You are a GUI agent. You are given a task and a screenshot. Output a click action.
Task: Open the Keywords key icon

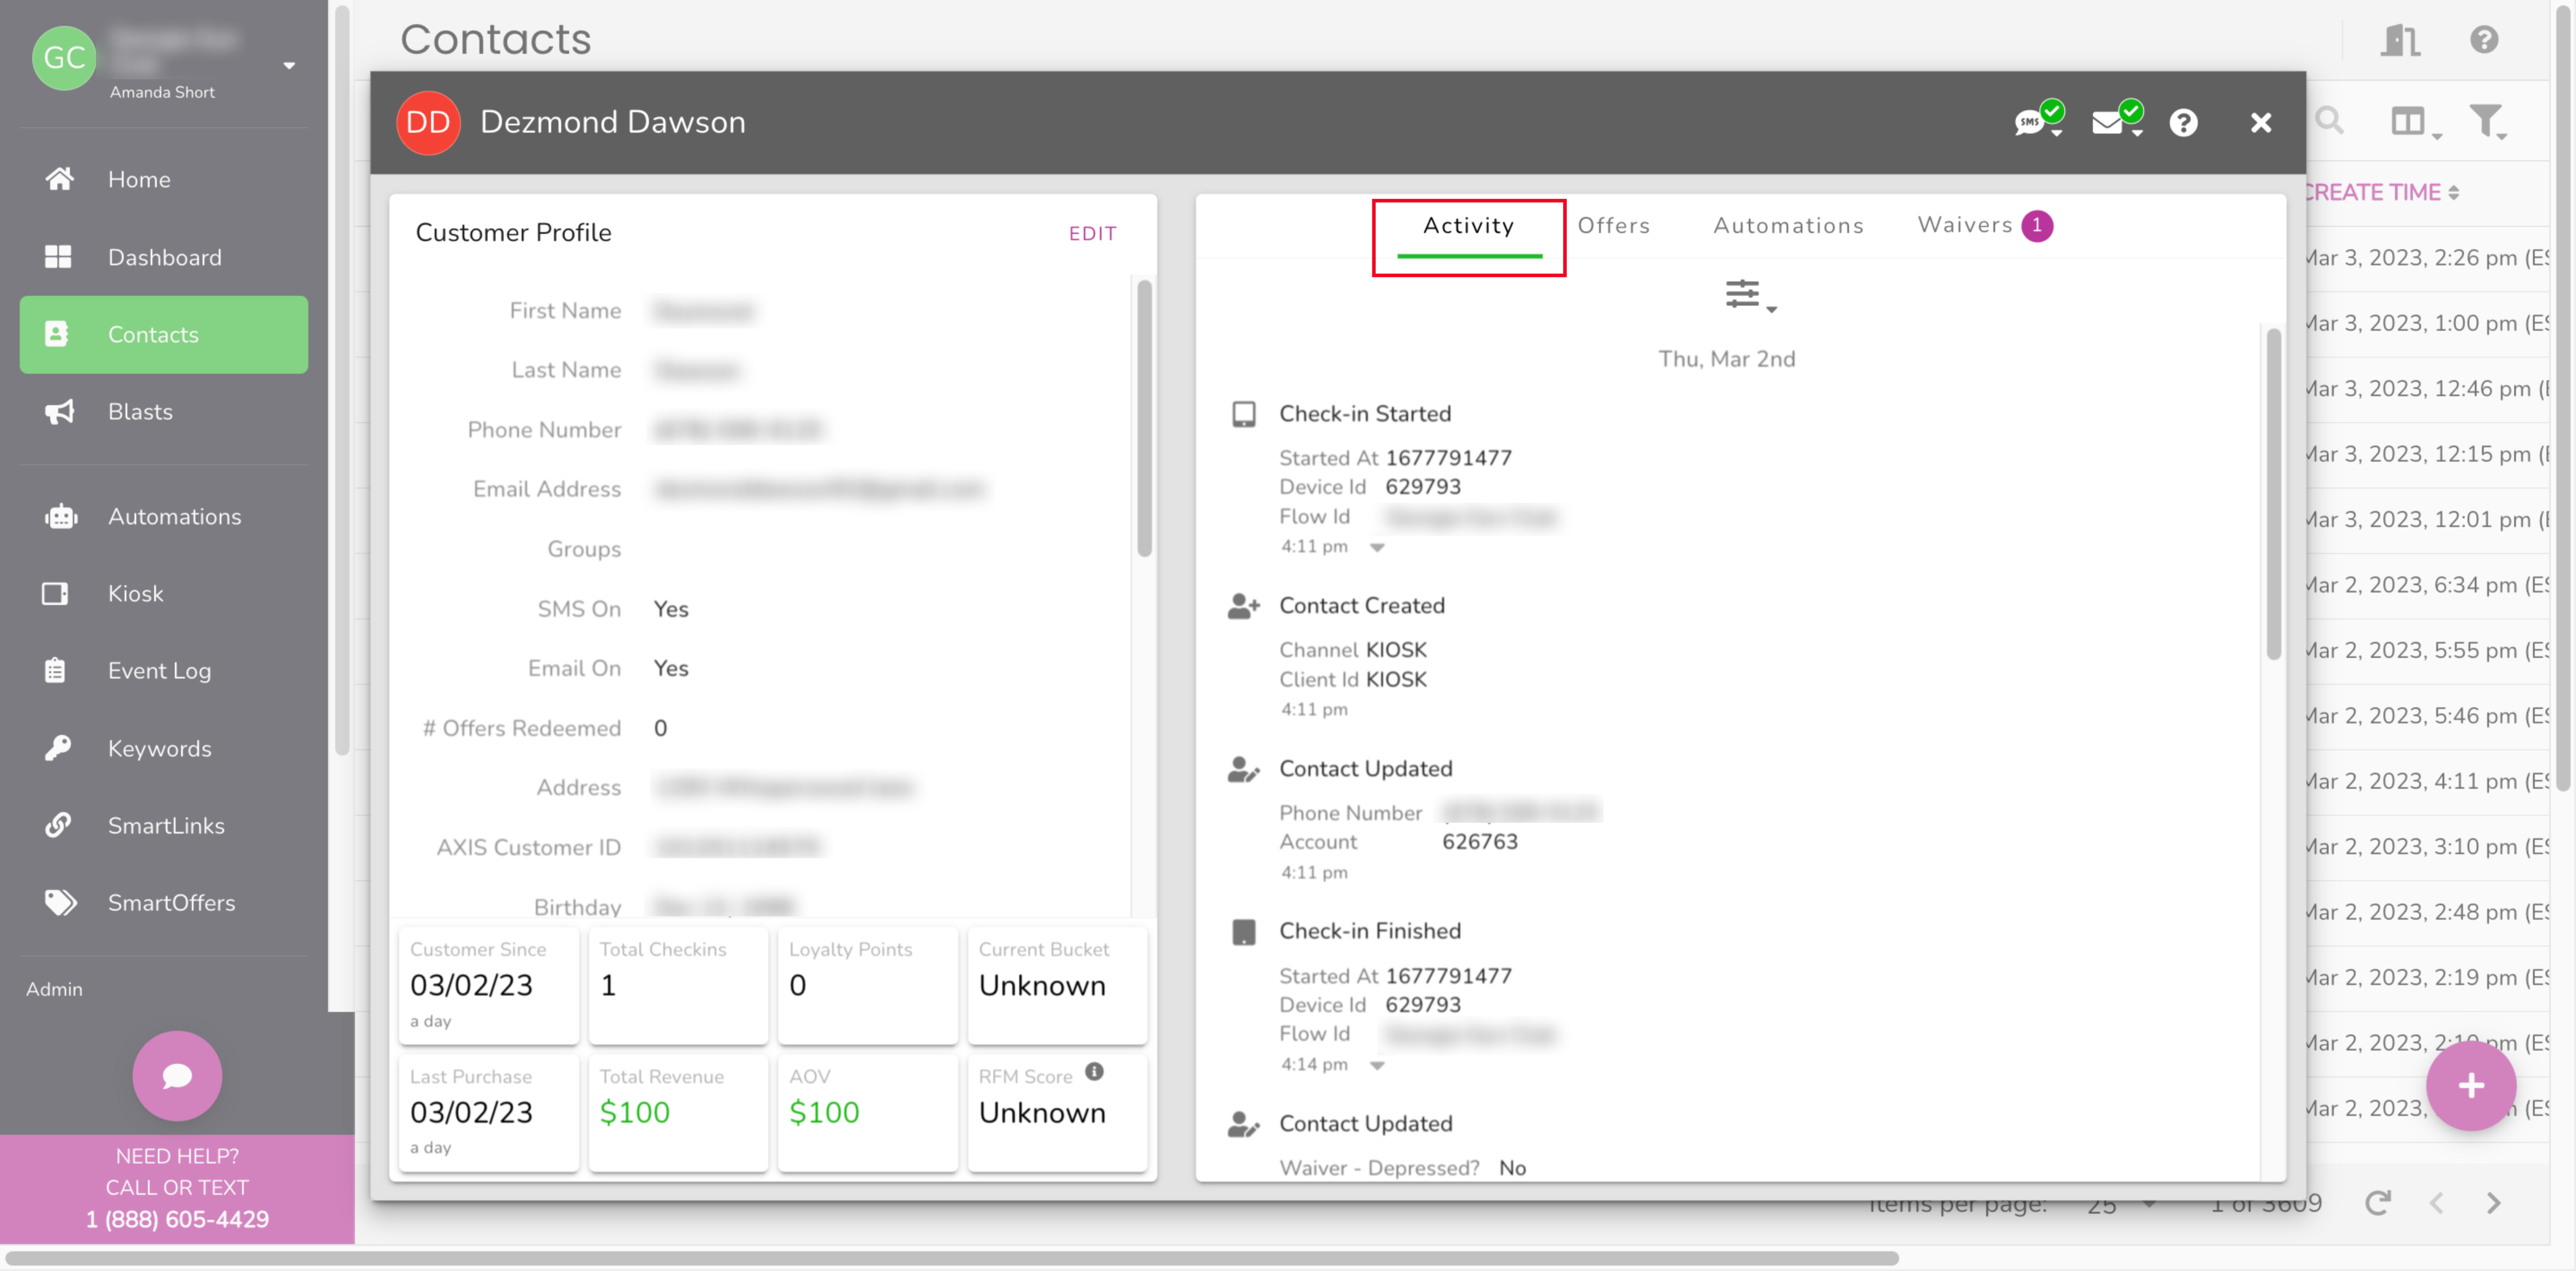[58, 748]
